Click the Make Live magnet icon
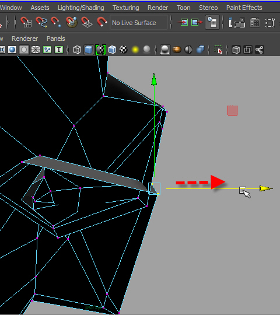 (x=102, y=22)
